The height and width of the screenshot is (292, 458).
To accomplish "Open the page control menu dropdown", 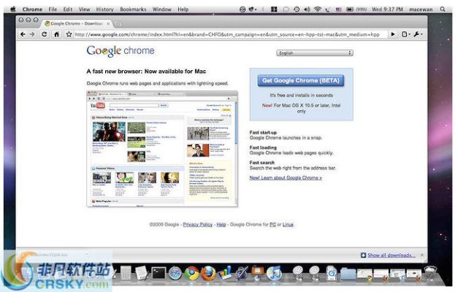I will coord(405,34).
